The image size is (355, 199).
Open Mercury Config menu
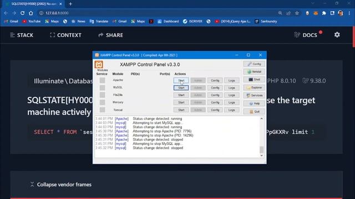pos(215,102)
